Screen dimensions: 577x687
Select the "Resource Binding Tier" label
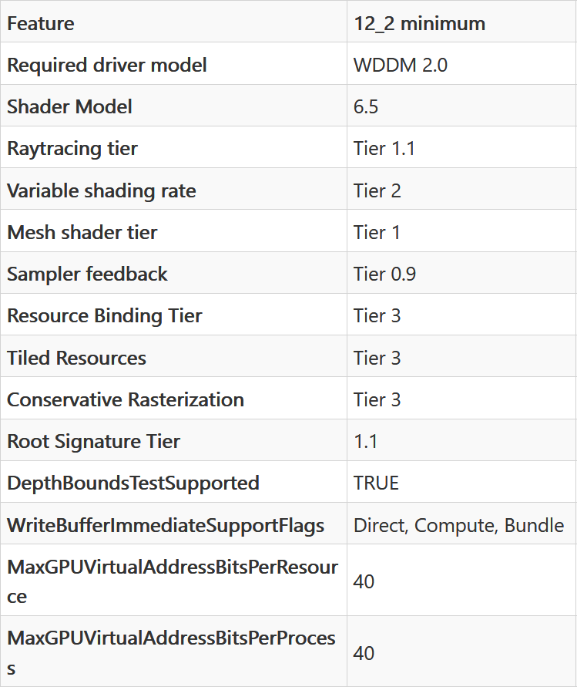pos(105,315)
